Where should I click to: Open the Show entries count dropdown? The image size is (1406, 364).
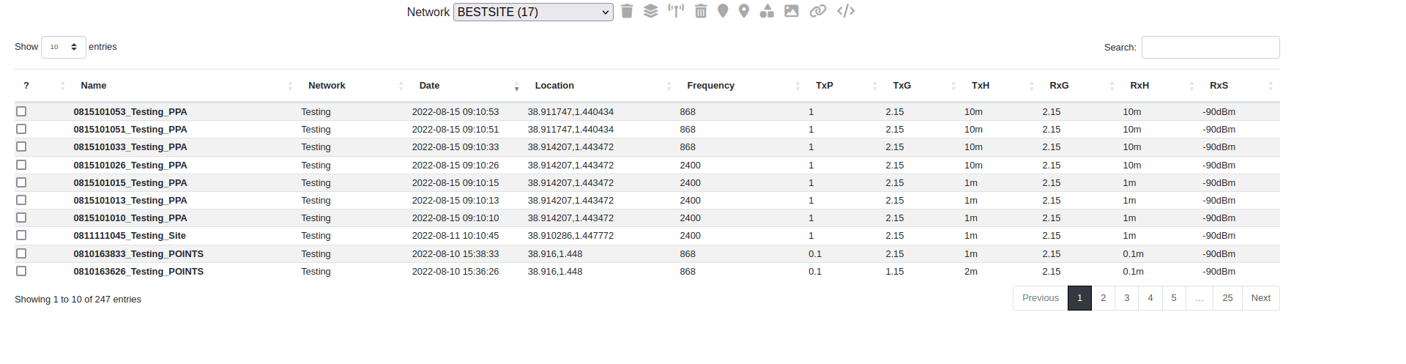pos(64,47)
